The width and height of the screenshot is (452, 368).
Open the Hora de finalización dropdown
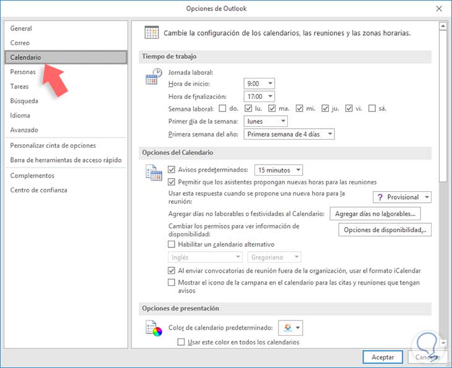[259, 96]
